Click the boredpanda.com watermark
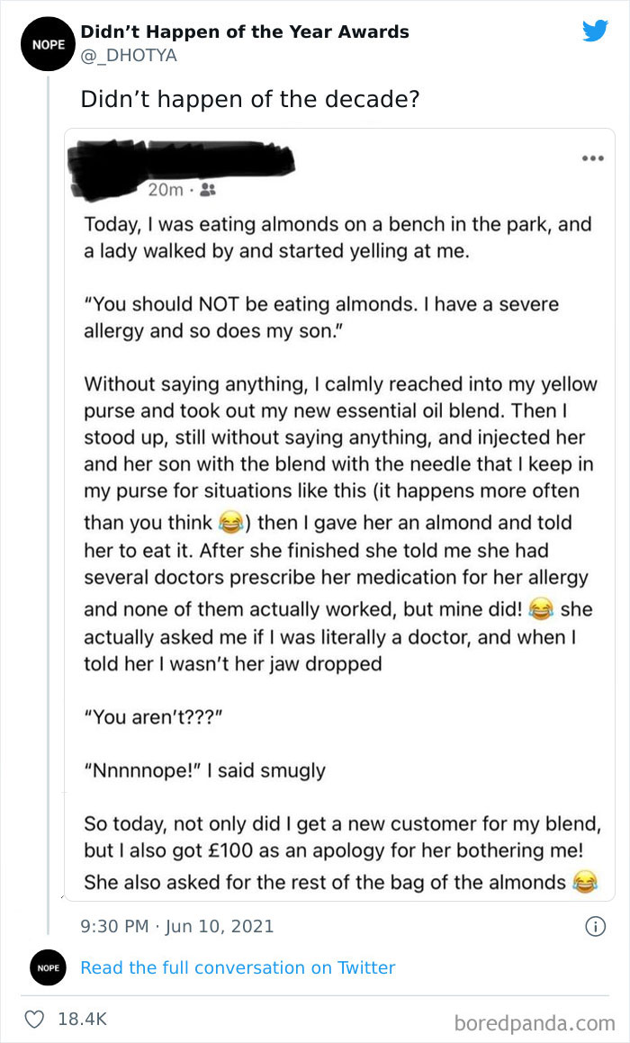 (533, 1022)
